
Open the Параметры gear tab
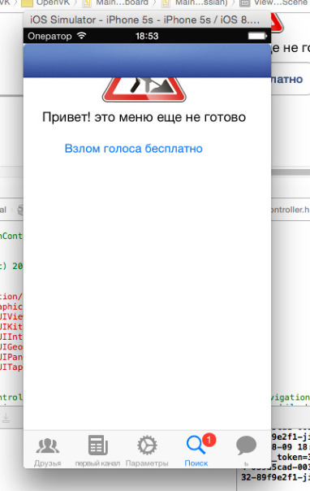pyautogui.click(x=147, y=450)
